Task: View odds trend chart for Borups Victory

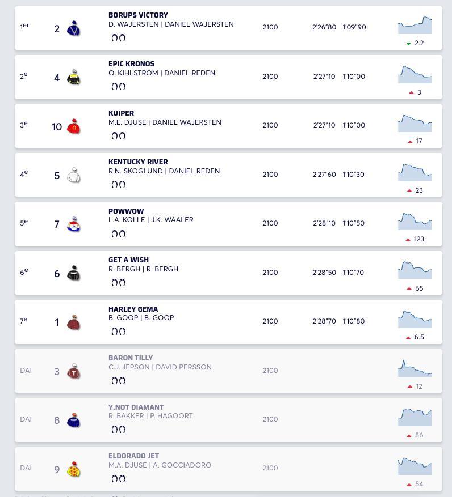Action: (415, 25)
